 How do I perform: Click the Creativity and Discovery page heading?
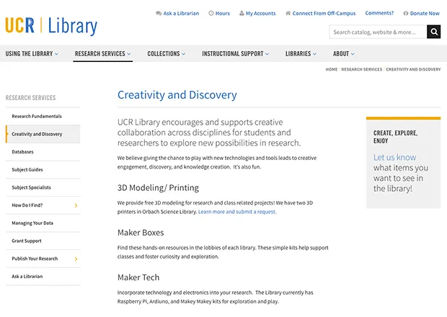[177, 95]
